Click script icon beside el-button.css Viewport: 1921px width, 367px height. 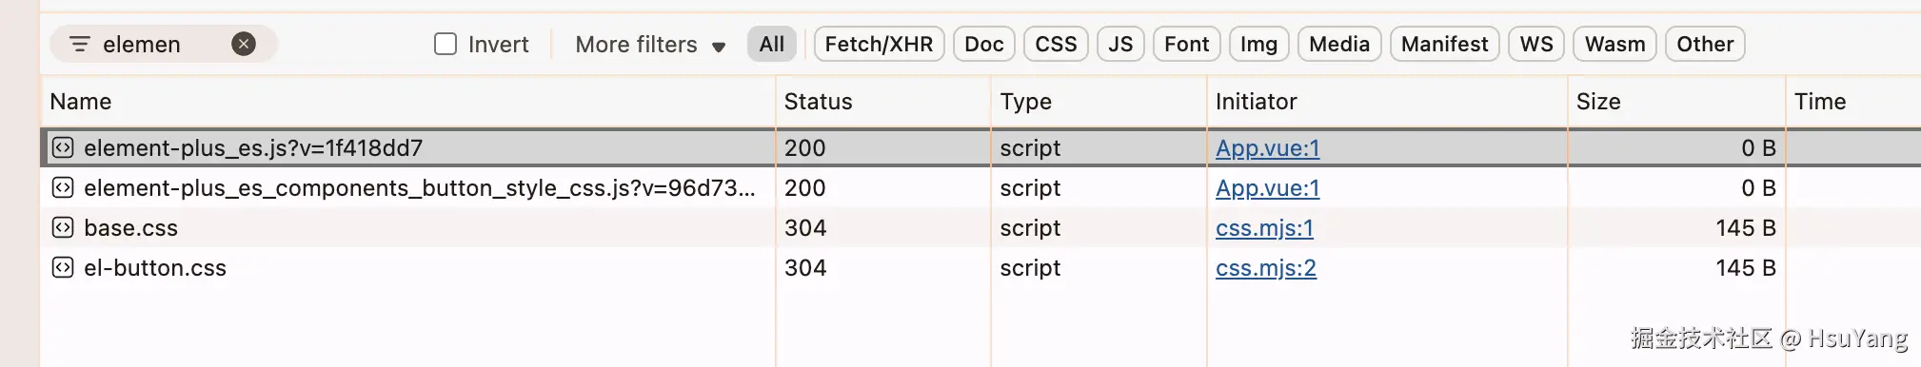(63, 267)
